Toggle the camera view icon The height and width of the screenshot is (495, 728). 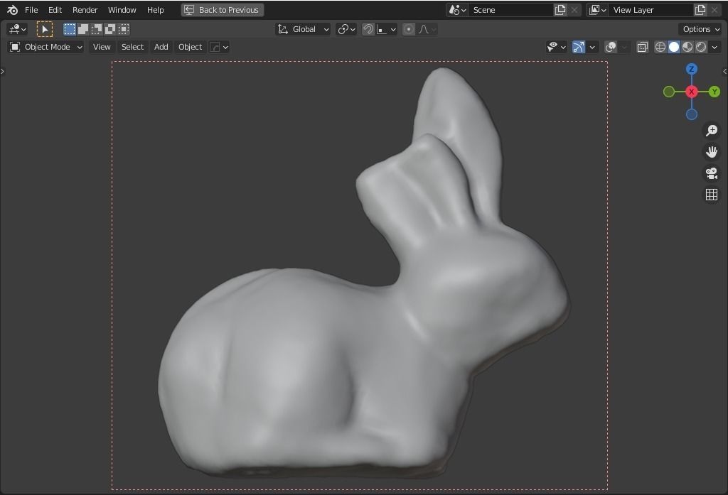[711, 173]
